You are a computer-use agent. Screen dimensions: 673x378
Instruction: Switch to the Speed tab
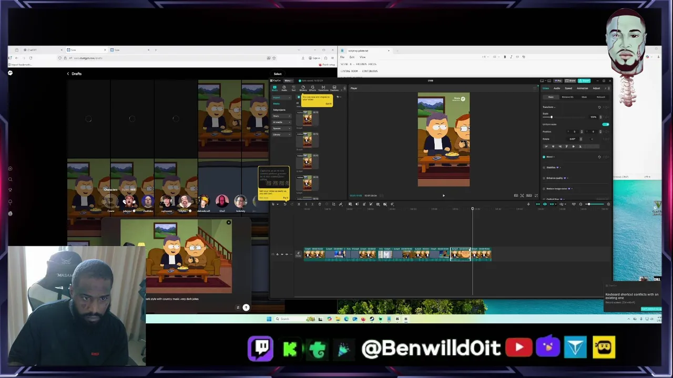tap(568, 88)
